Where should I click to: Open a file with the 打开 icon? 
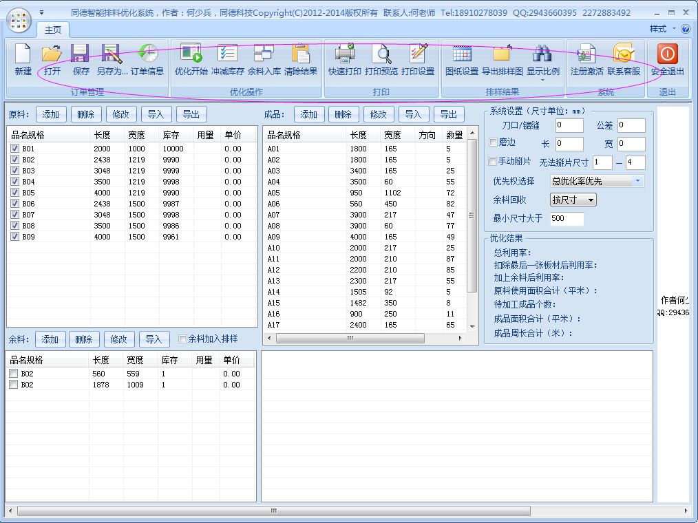[x=52, y=54]
